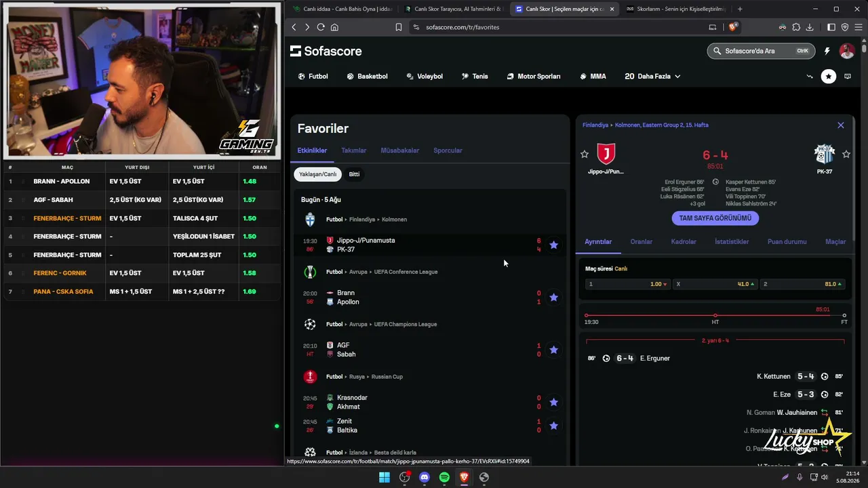Expand the 20 Daha Fazla sports dropdown
Screen dimensions: 868x488
click(x=652, y=77)
